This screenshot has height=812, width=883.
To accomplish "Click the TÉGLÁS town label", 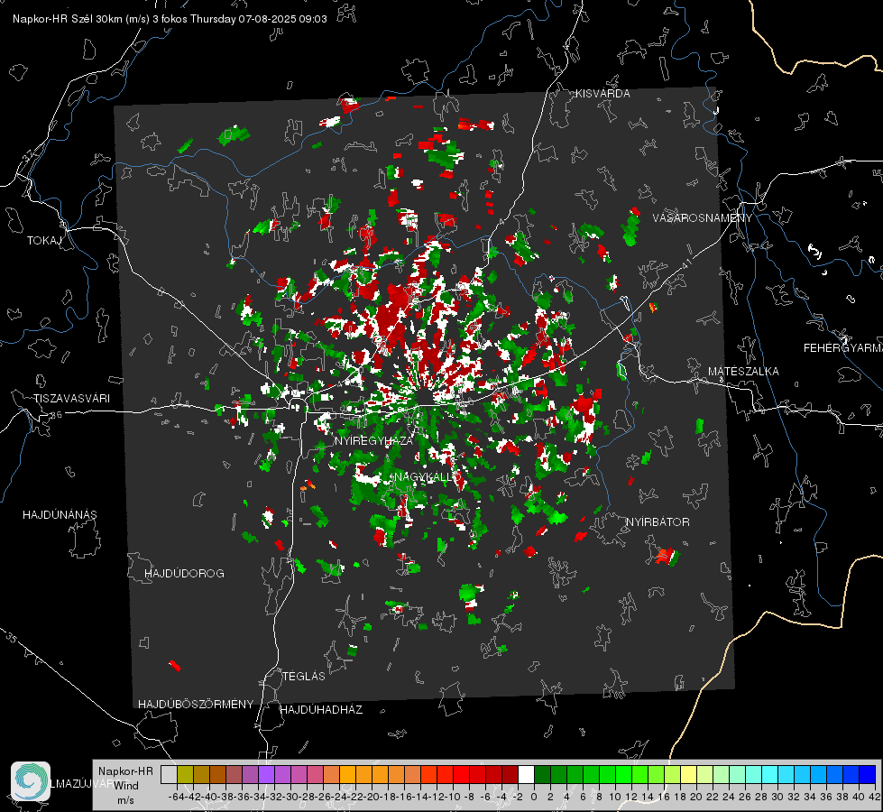I will click(304, 677).
